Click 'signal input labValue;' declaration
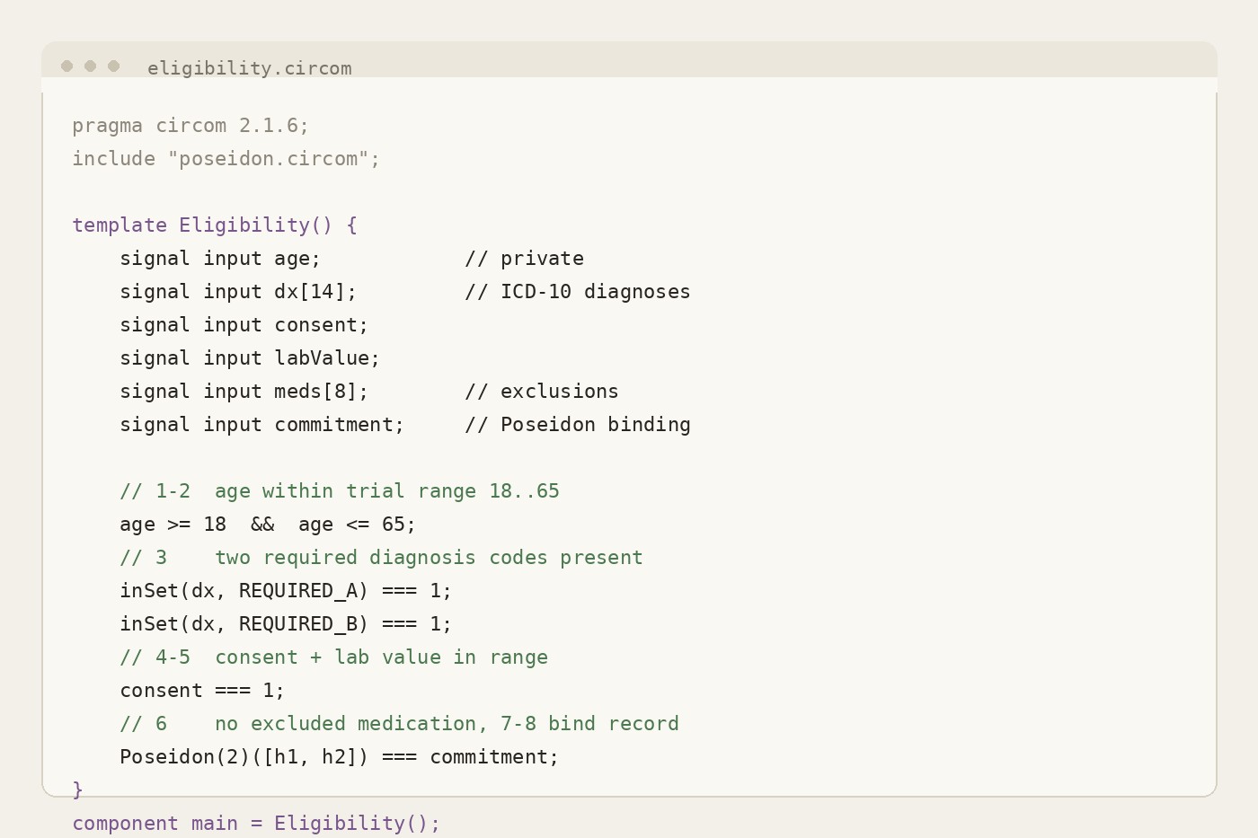1258x838 pixels. 250,358
